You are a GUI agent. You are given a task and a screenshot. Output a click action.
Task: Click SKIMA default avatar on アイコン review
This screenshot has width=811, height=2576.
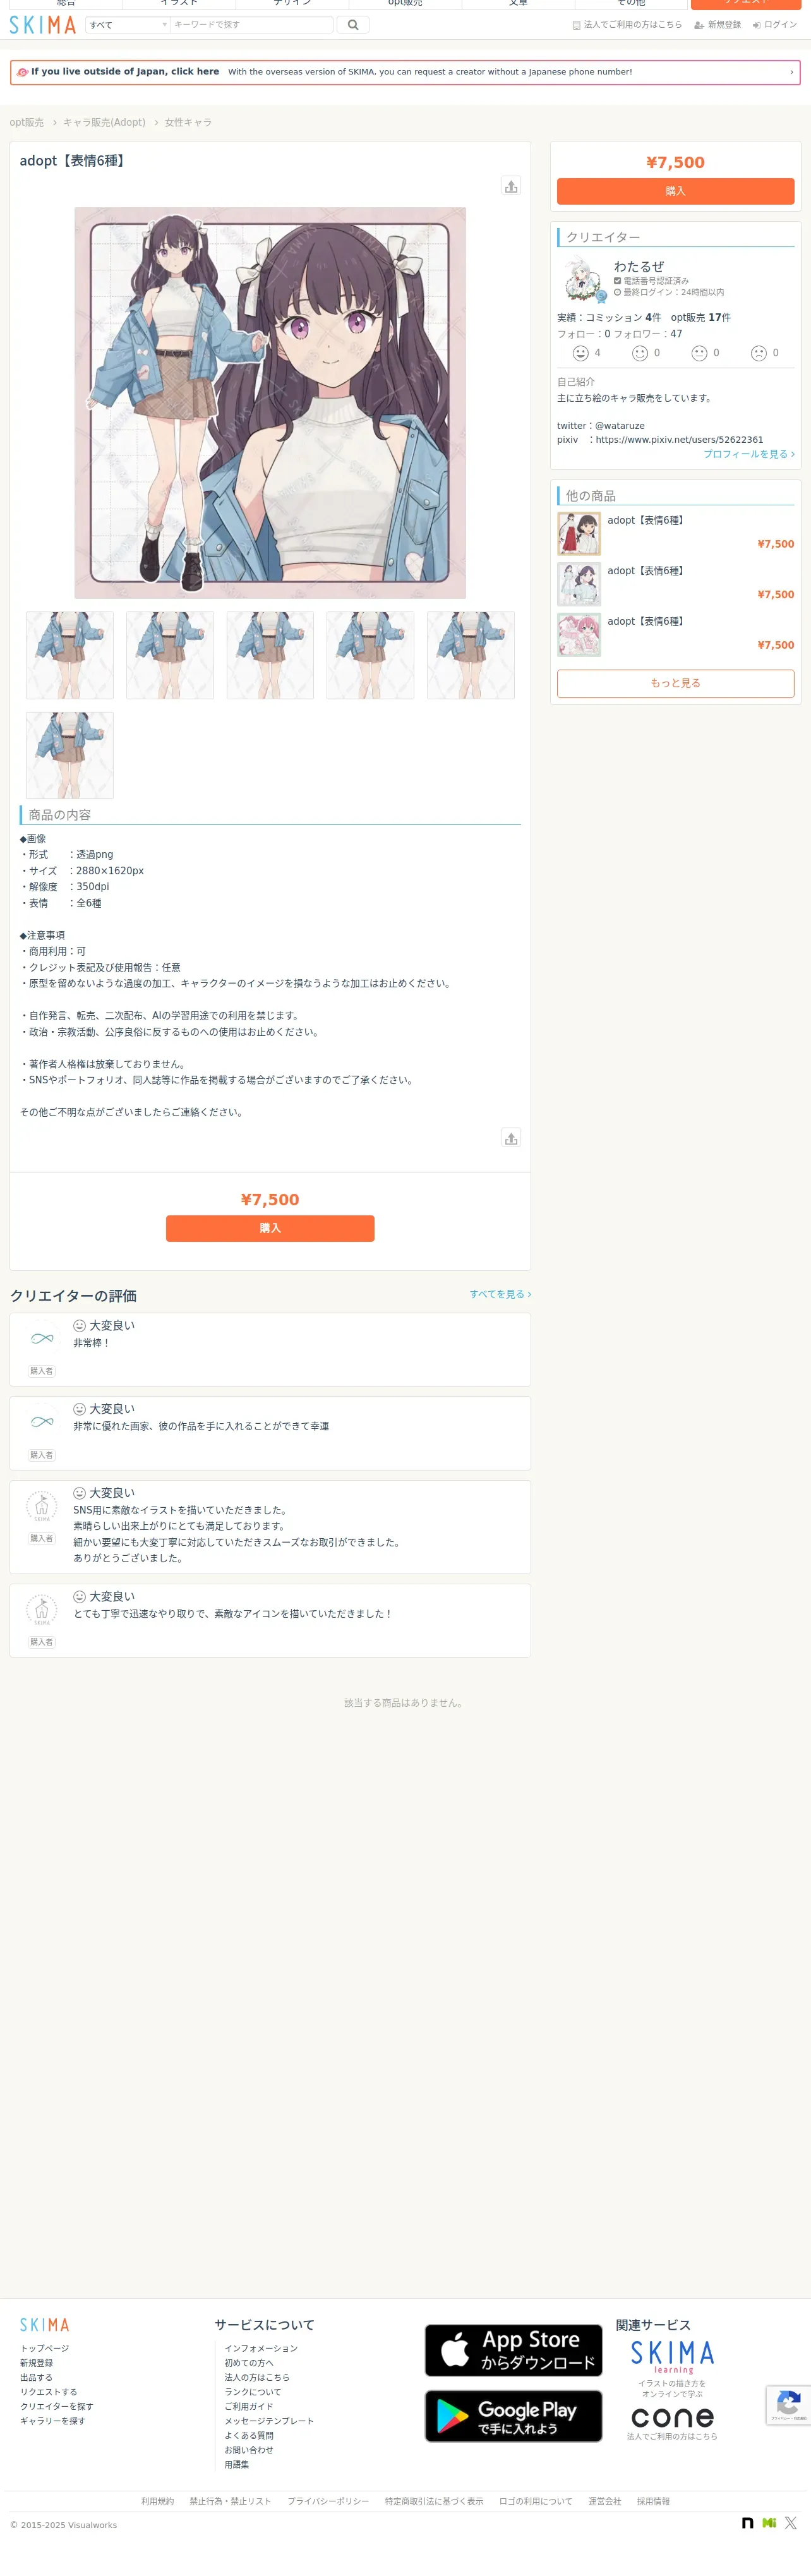pos(42,1610)
